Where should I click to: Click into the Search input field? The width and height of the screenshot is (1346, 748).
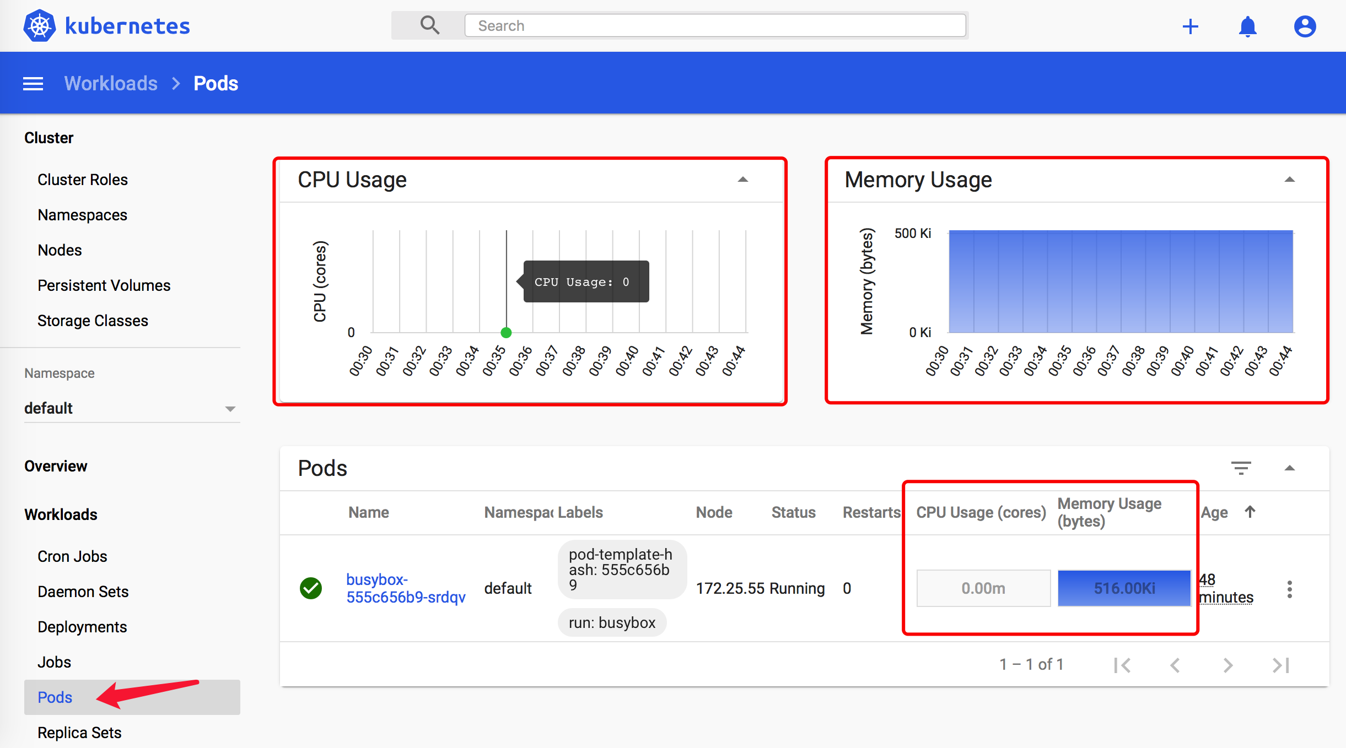(x=715, y=26)
